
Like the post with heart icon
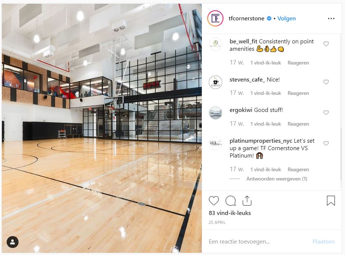point(214,201)
